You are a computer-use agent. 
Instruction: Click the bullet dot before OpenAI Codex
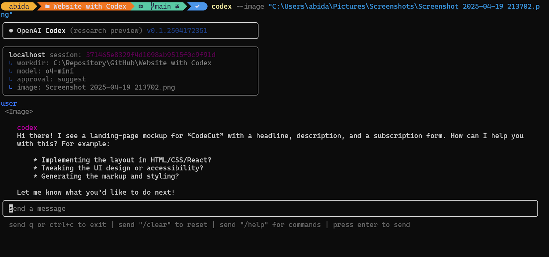(x=11, y=31)
